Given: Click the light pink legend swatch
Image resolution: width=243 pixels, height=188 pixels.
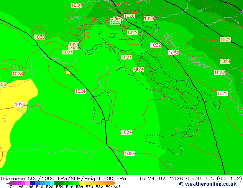Looking at the screenshot, I should tap(28, 183).
